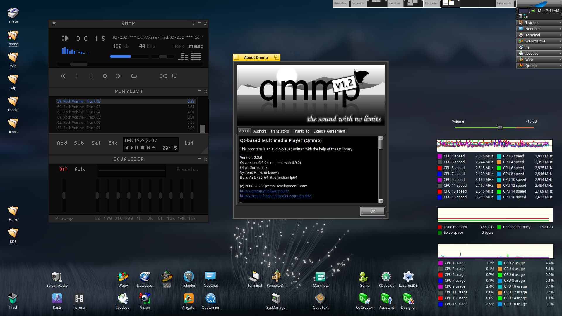The image size is (562, 316).
Task: Open the Thanks To tab
Action: pyautogui.click(x=301, y=131)
